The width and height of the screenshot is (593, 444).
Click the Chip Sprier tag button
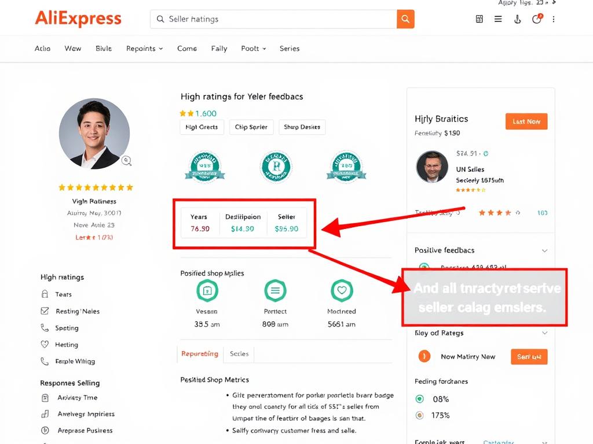tap(251, 127)
